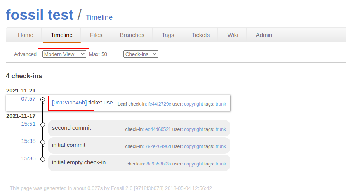Image resolution: width=346 pixels, height=195 pixels.
Task: Expand the Check-ins type dropdown
Action: point(141,54)
